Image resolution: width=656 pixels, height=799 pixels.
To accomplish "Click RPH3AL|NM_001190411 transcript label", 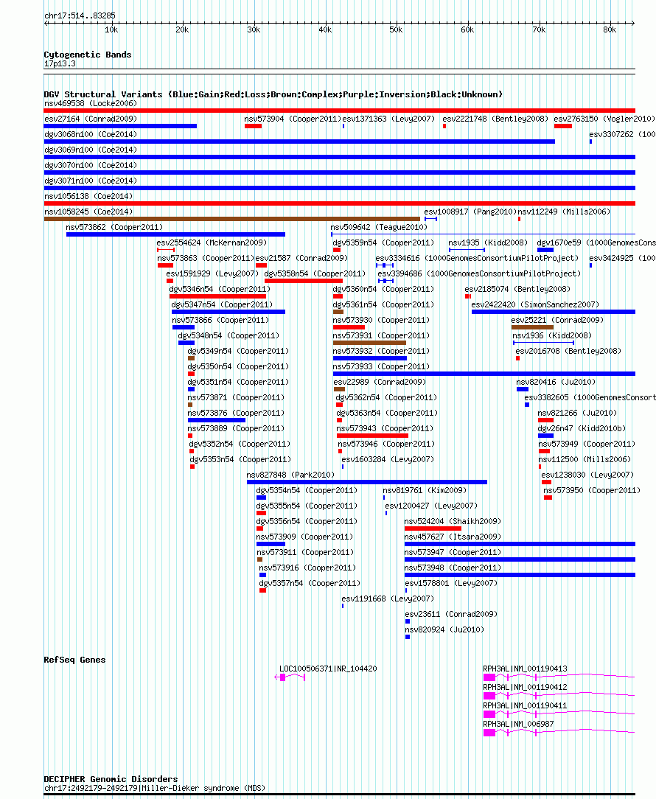I will [525, 705].
